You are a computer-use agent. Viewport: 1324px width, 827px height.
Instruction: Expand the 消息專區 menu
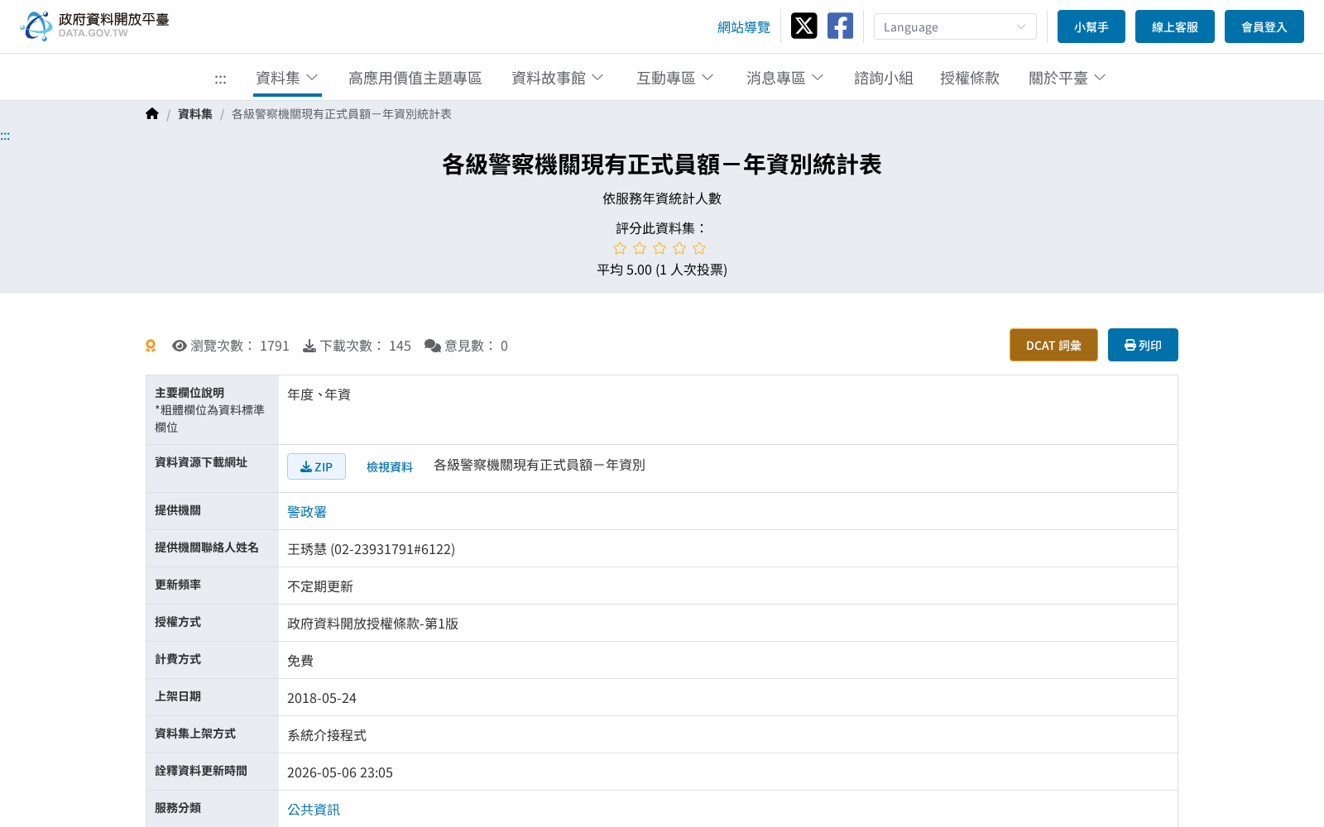[x=785, y=78]
